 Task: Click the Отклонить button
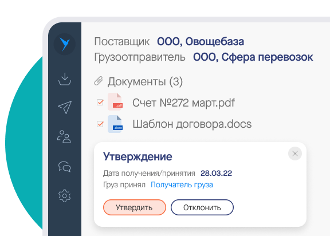(202, 207)
